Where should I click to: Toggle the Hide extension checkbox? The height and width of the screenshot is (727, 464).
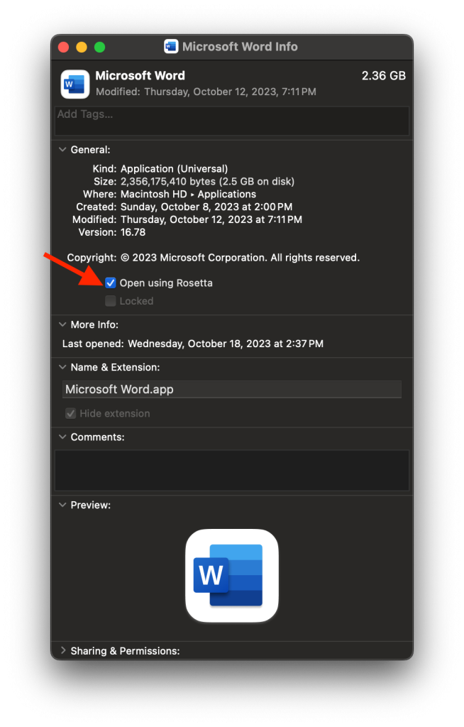click(x=71, y=413)
